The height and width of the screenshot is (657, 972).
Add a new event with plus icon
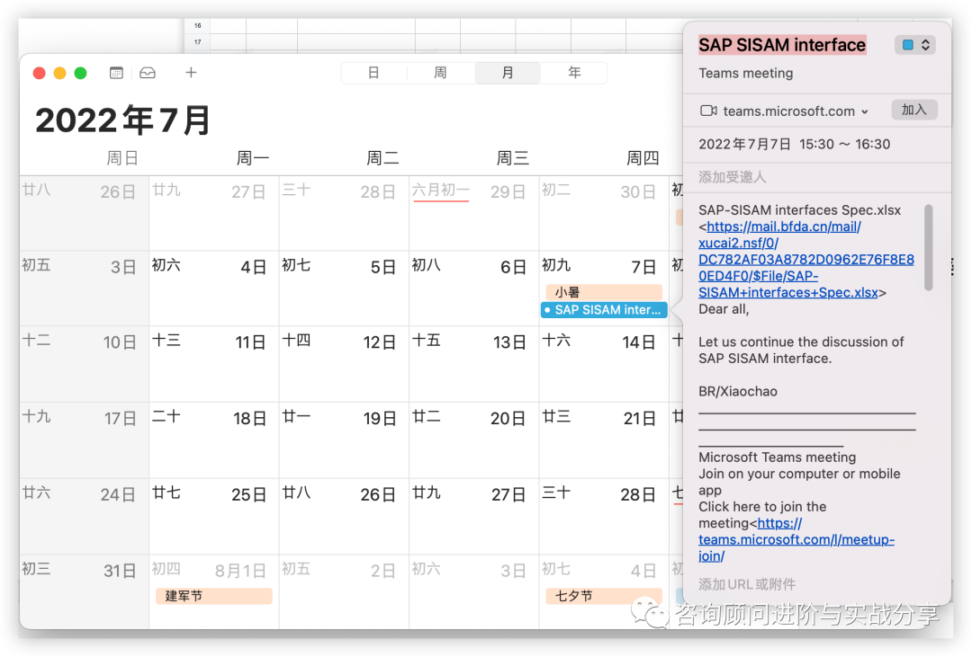[191, 73]
